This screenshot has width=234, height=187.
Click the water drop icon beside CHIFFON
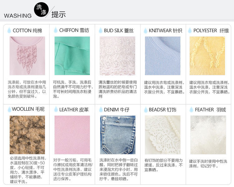pos(56,30)
